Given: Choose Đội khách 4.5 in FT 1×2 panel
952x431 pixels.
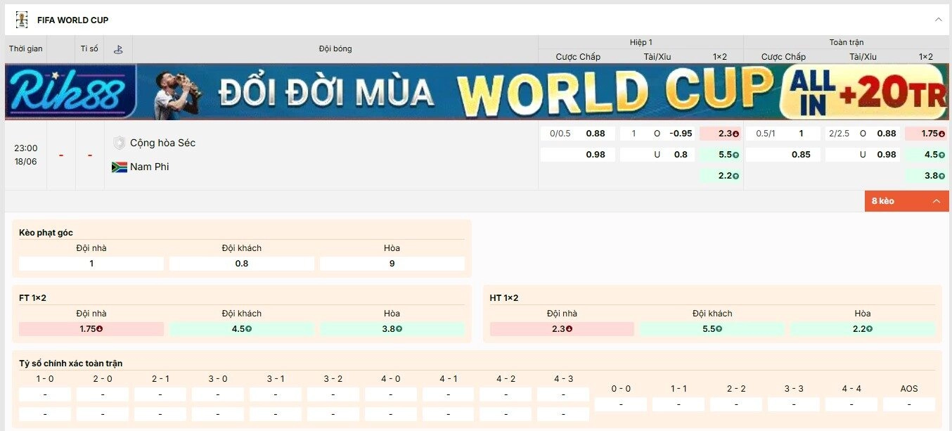Looking at the screenshot, I should click(x=242, y=329).
